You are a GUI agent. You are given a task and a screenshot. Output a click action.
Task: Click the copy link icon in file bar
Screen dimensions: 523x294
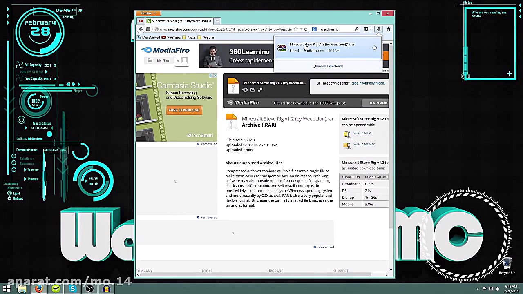tap(260, 90)
